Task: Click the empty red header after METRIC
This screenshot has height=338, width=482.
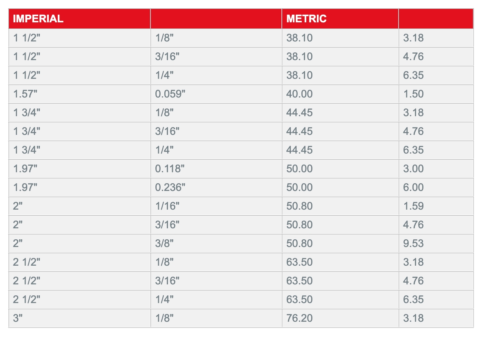Action: (x=436, y=19)
